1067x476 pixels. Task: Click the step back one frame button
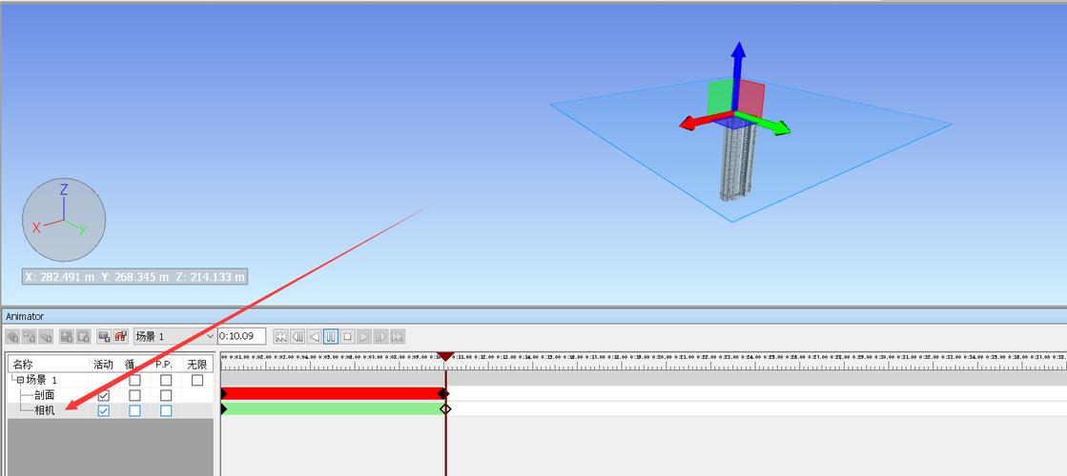coord(297,336)
